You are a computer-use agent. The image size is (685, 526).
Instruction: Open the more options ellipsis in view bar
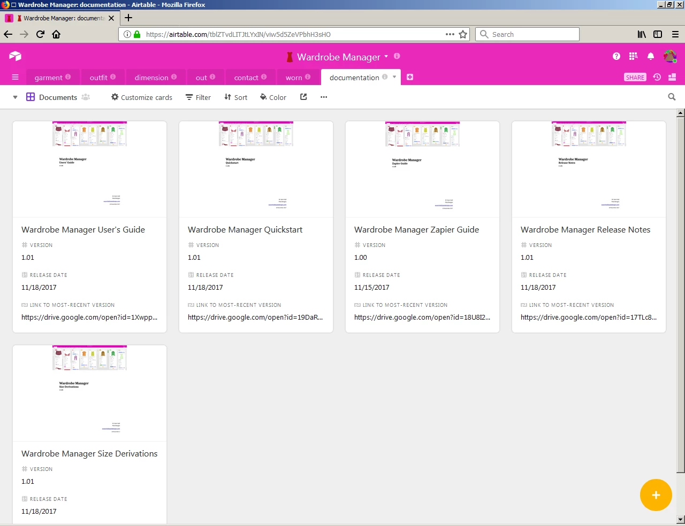pyautogui.click(x=324, y=97)
